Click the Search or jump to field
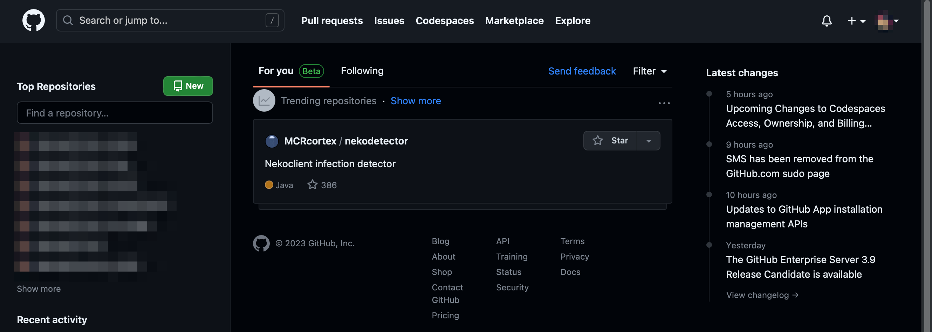Screen dimensions: 932x332 [170, 20]
